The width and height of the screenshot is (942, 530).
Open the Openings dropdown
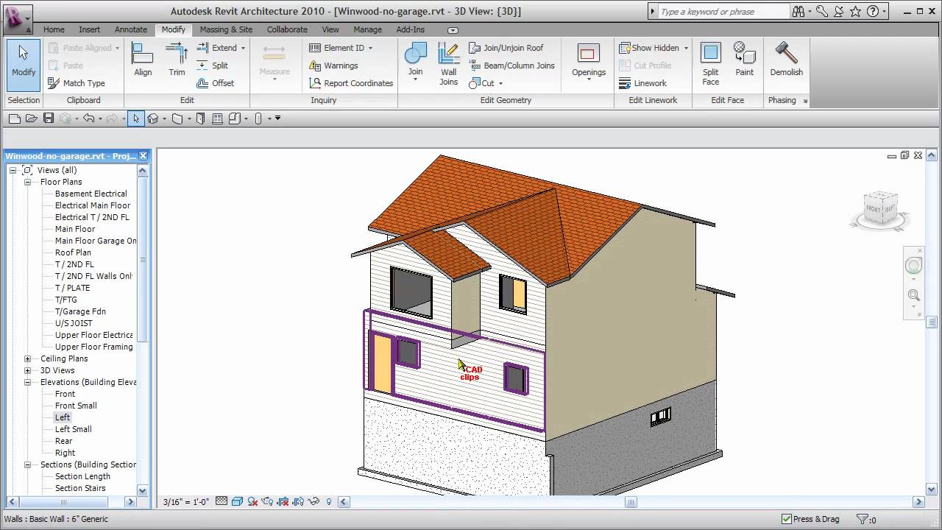pos(588,62)
